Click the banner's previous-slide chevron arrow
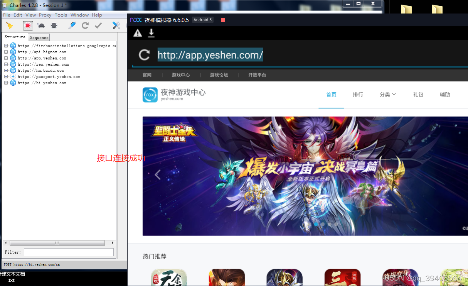This screenshot has height=286, width=468. coord(157,175)
